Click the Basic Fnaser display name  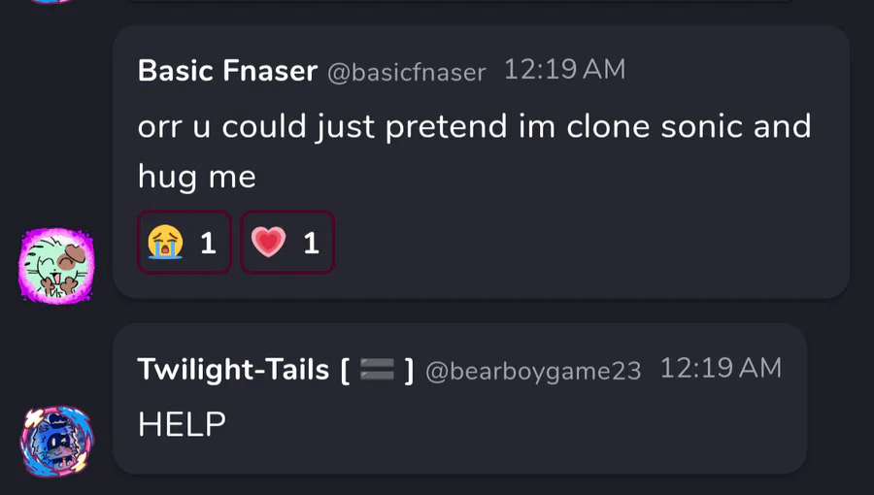[227, 71]
